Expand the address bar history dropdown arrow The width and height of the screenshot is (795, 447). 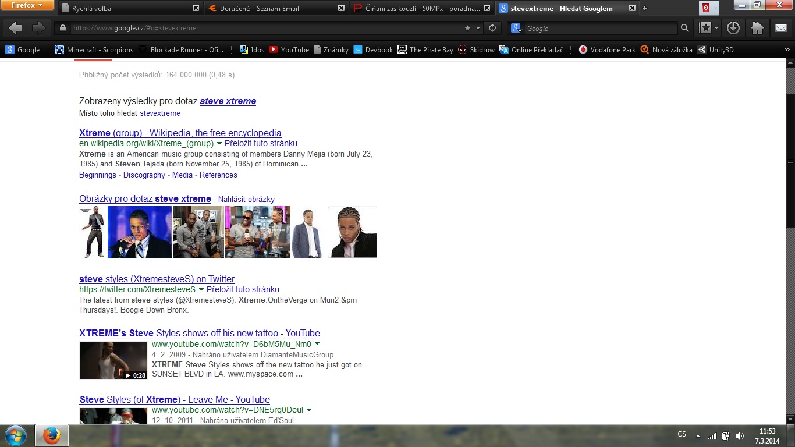pos(478,28)
